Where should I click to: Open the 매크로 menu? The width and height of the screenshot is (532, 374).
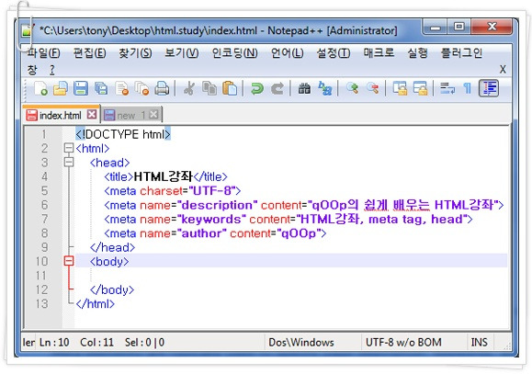click(x=379, y=53)
